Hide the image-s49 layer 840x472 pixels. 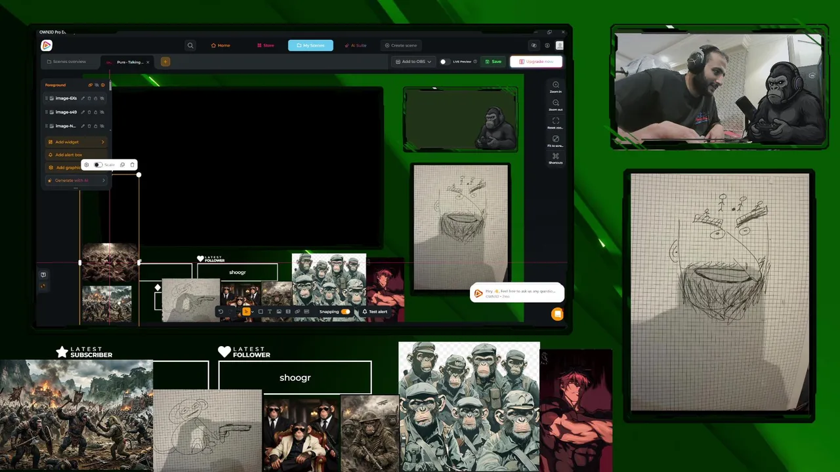pyautogui.click(x=102, y=112)
